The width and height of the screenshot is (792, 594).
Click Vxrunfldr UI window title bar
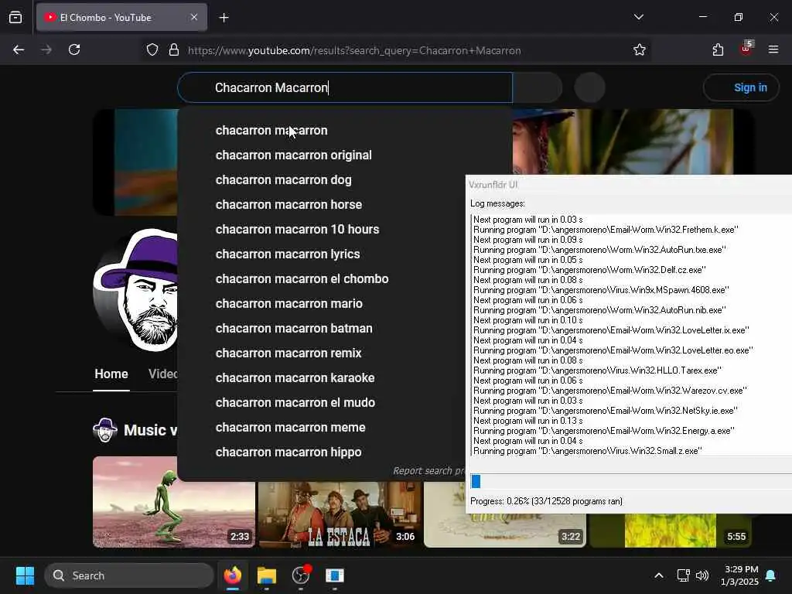(x=629, y=184)
